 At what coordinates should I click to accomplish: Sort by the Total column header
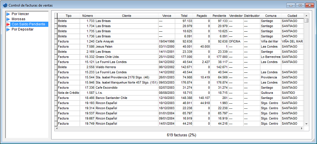click(184, 16)
